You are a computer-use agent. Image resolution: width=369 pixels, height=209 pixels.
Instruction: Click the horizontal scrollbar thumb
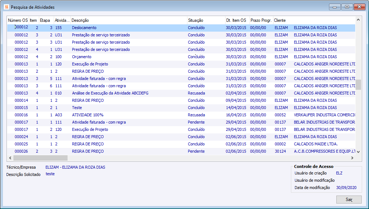tap(40, 158)
